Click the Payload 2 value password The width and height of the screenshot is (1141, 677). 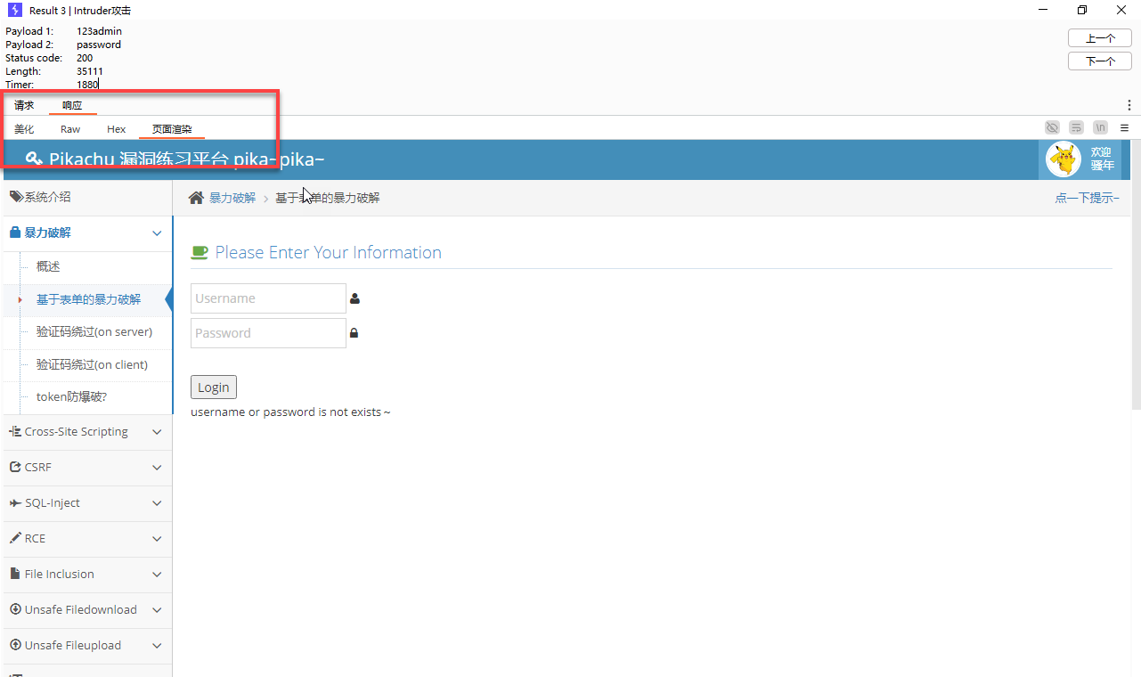[99, 45]
